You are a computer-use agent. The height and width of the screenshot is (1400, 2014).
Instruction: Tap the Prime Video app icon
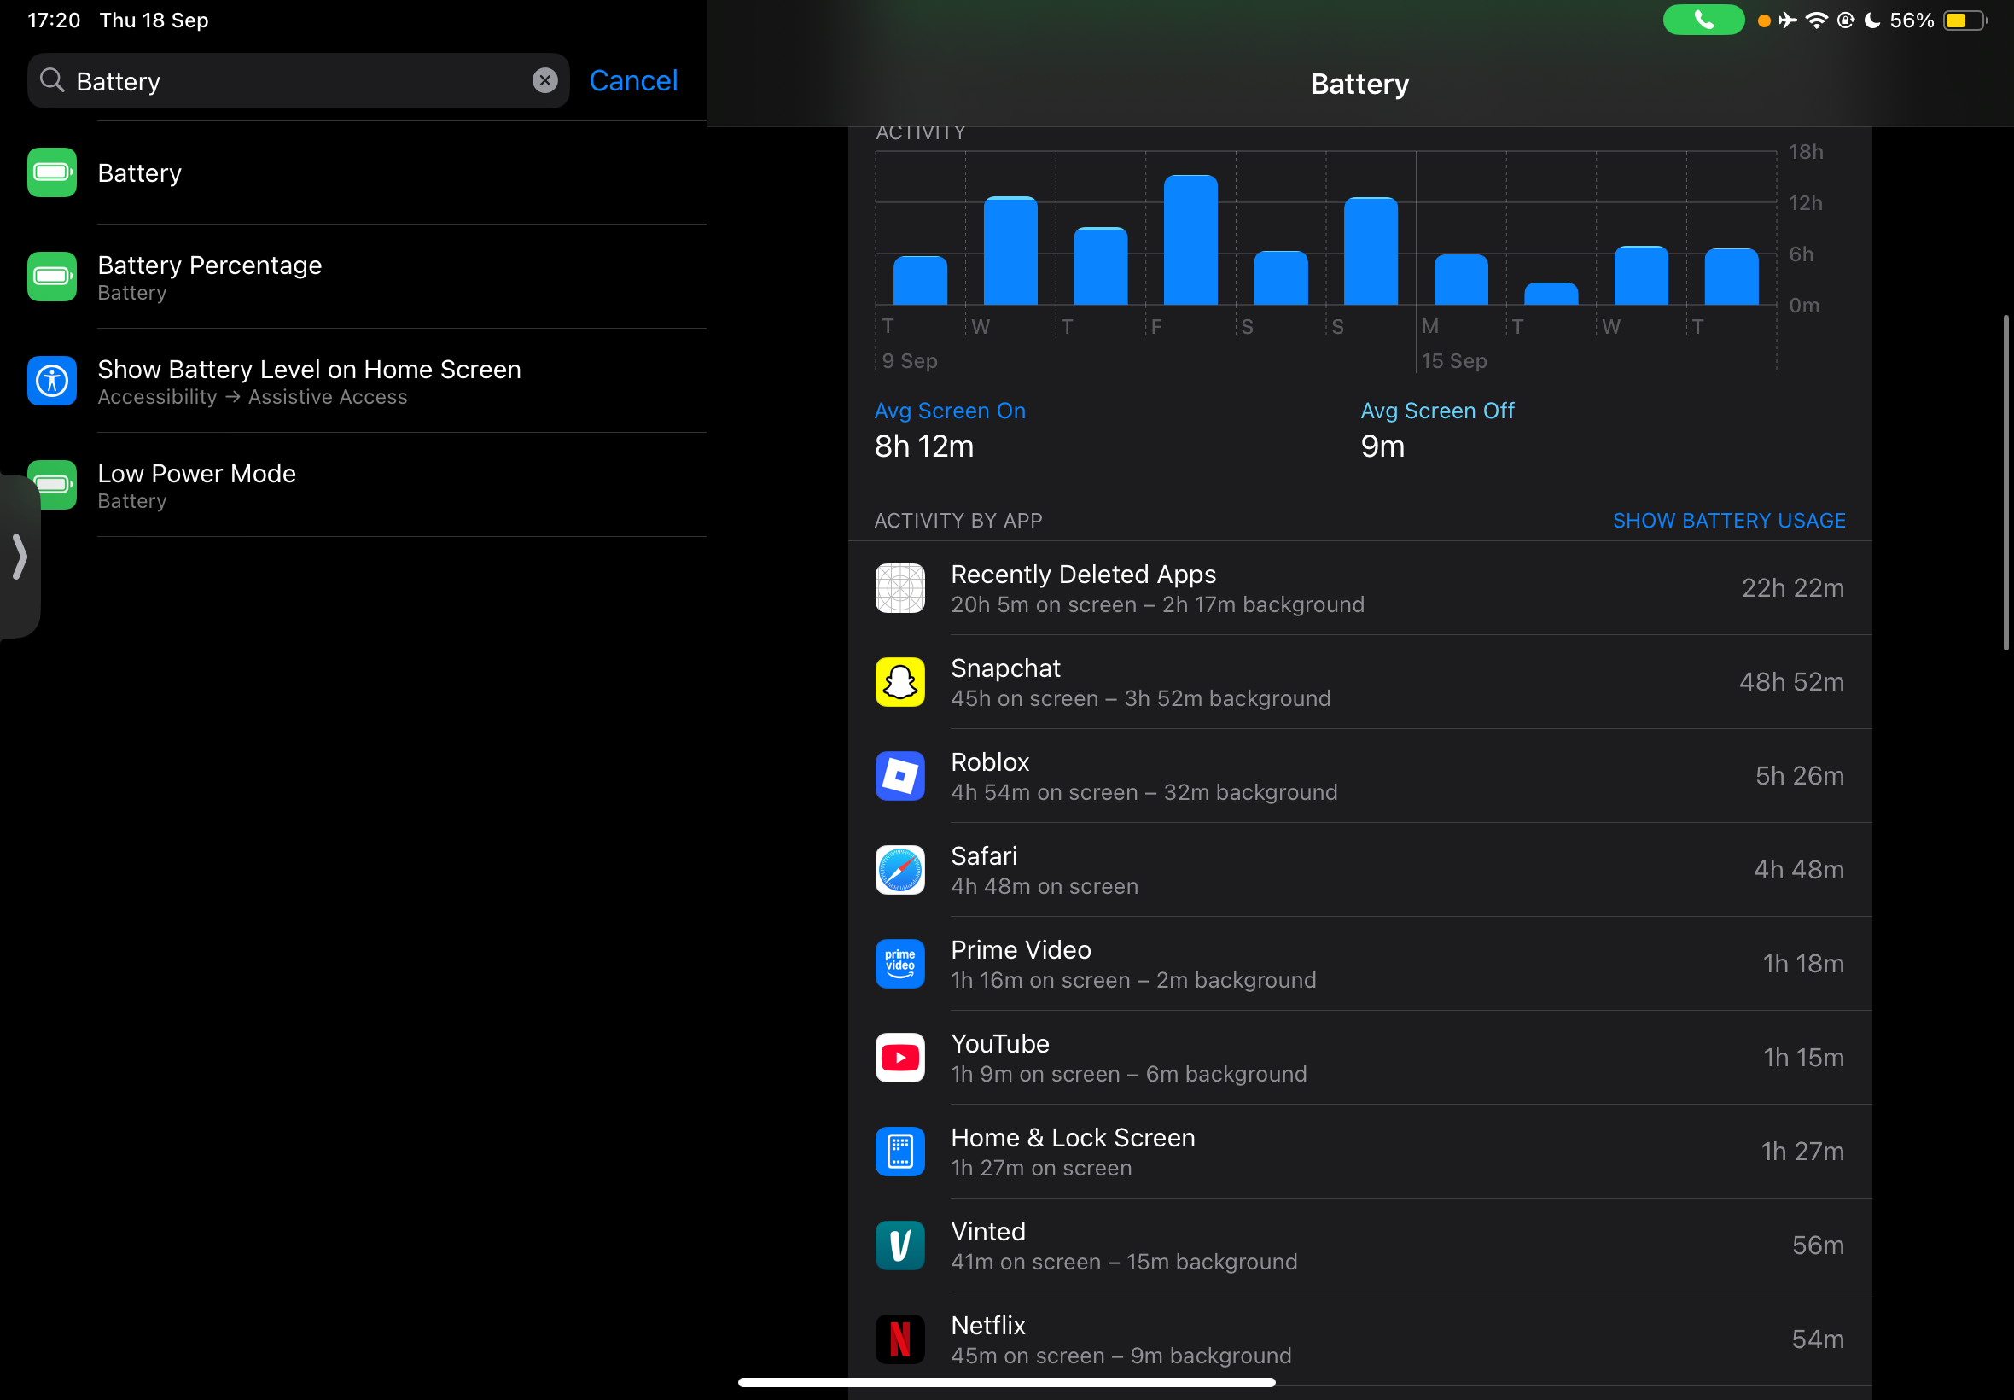[899, 963]
